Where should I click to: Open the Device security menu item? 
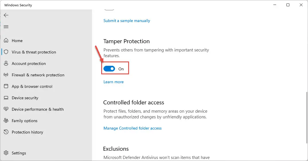pos(25,98)
